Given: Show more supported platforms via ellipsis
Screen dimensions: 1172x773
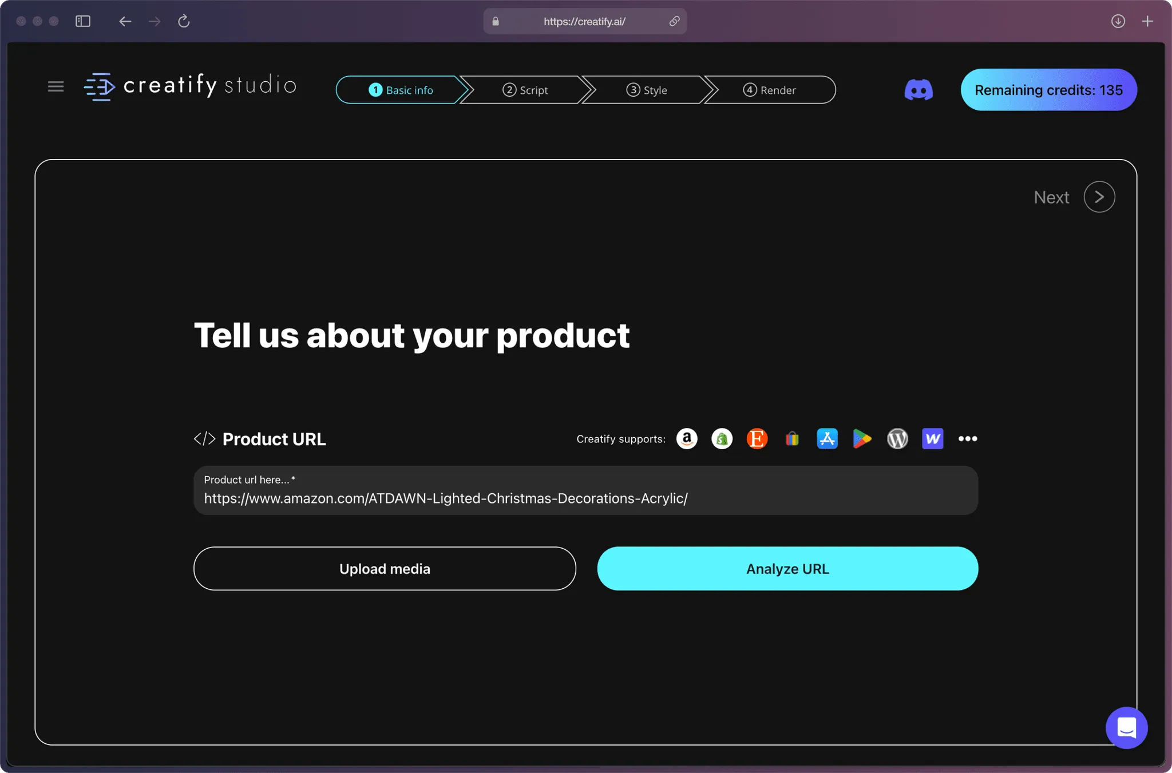Looking at the screenshot, I should point(968,439).
